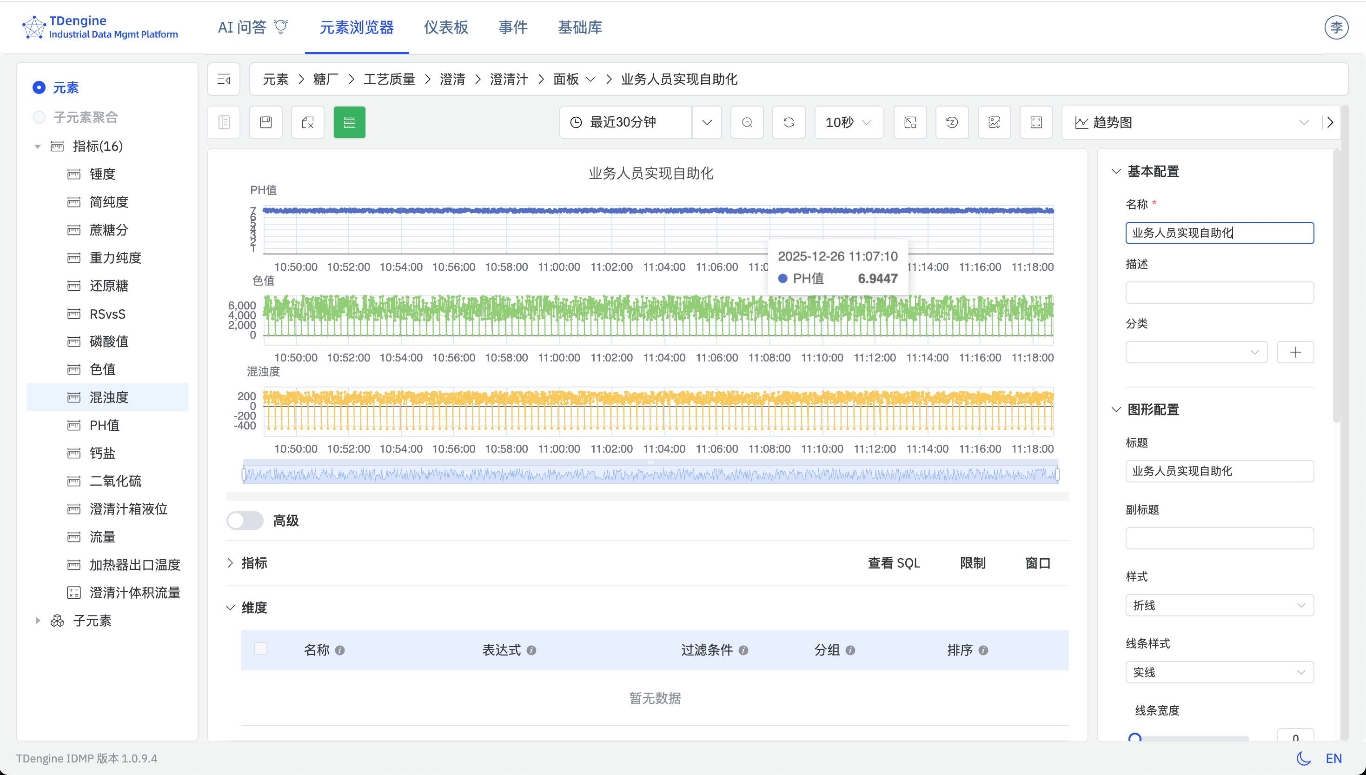Click the 限制 button in metrics section
1366x775 pixels.
[x=972, y=562]
